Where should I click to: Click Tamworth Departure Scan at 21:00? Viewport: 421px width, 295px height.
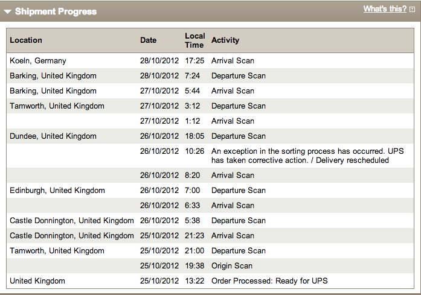[x=210, y=250]
